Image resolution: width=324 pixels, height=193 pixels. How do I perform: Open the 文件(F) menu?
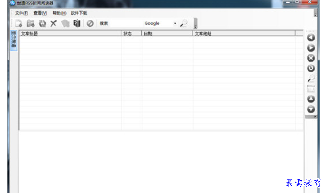[22, 13]
